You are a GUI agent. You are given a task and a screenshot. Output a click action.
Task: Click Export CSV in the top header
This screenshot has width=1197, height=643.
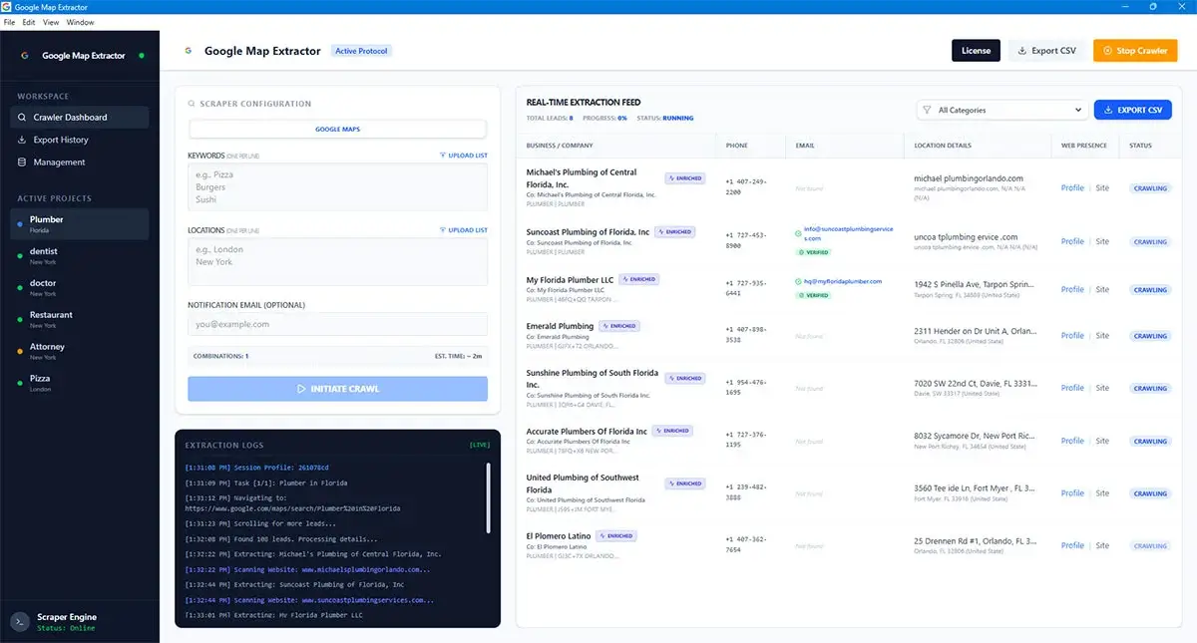point(1047,51)
